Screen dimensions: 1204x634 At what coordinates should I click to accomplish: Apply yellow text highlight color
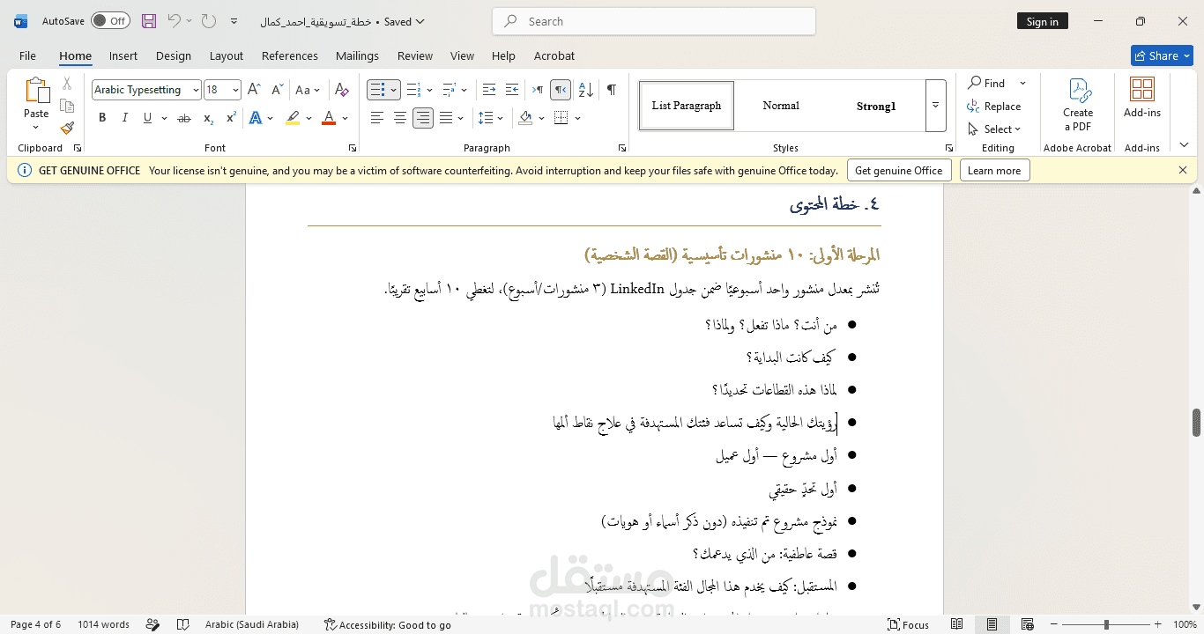point(293,118)
